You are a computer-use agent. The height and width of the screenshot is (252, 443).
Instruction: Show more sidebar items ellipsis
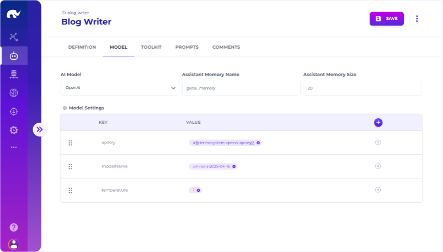pos(14,147)
